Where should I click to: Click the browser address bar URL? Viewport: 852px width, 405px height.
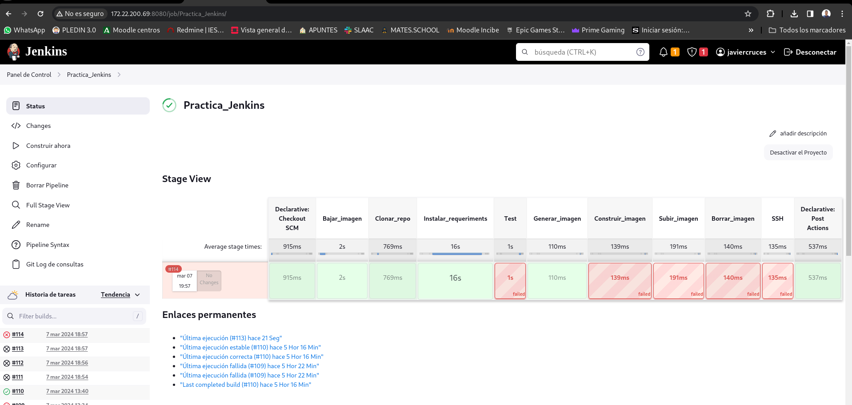point(169,14)
